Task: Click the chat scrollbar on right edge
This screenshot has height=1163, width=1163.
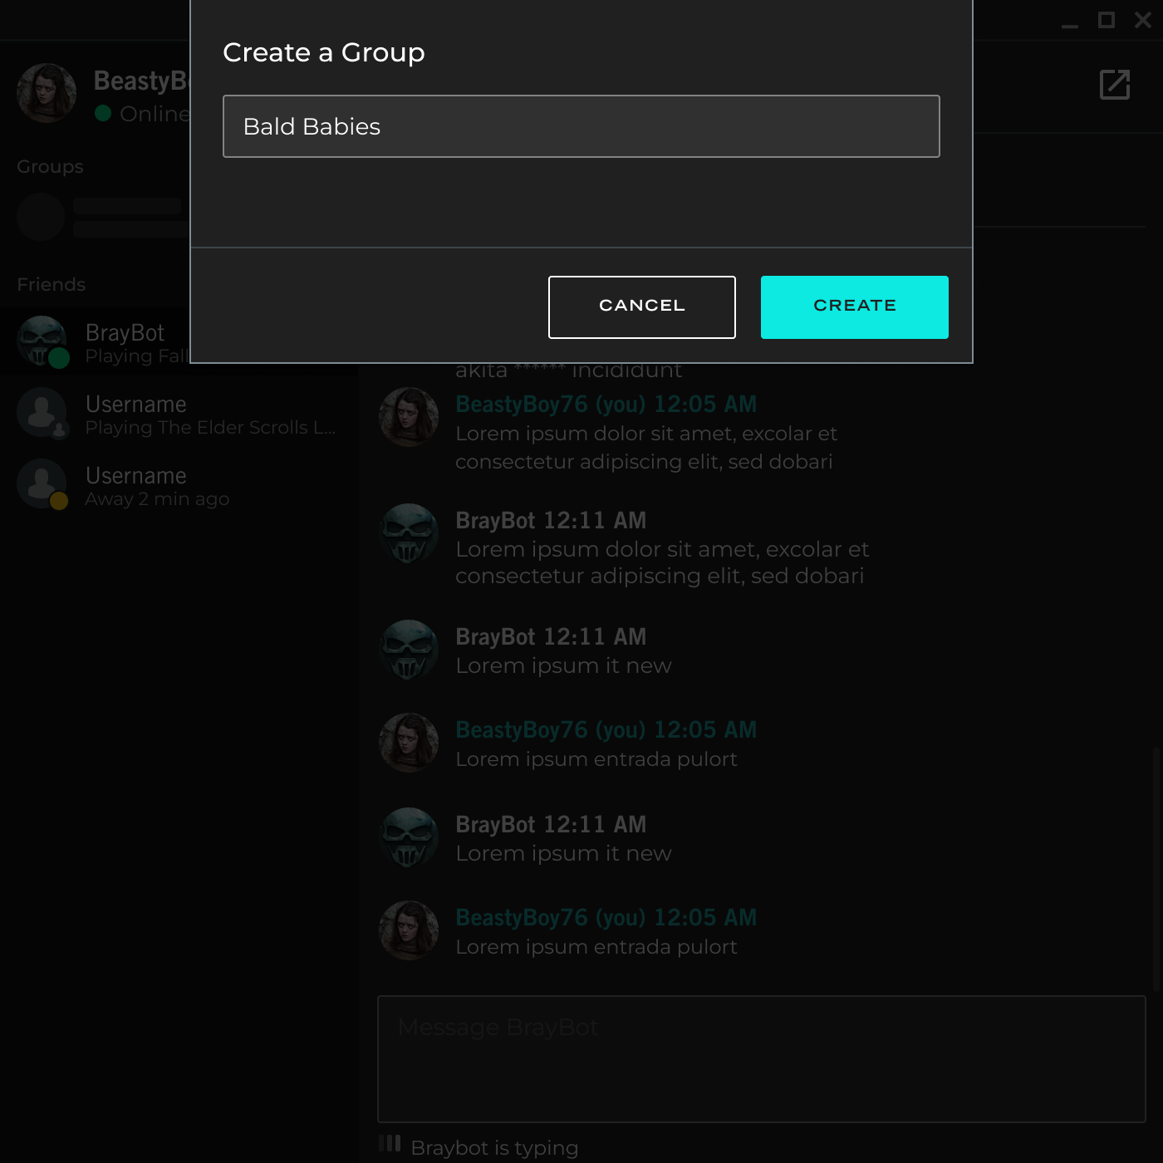Action: [1155, 868]
